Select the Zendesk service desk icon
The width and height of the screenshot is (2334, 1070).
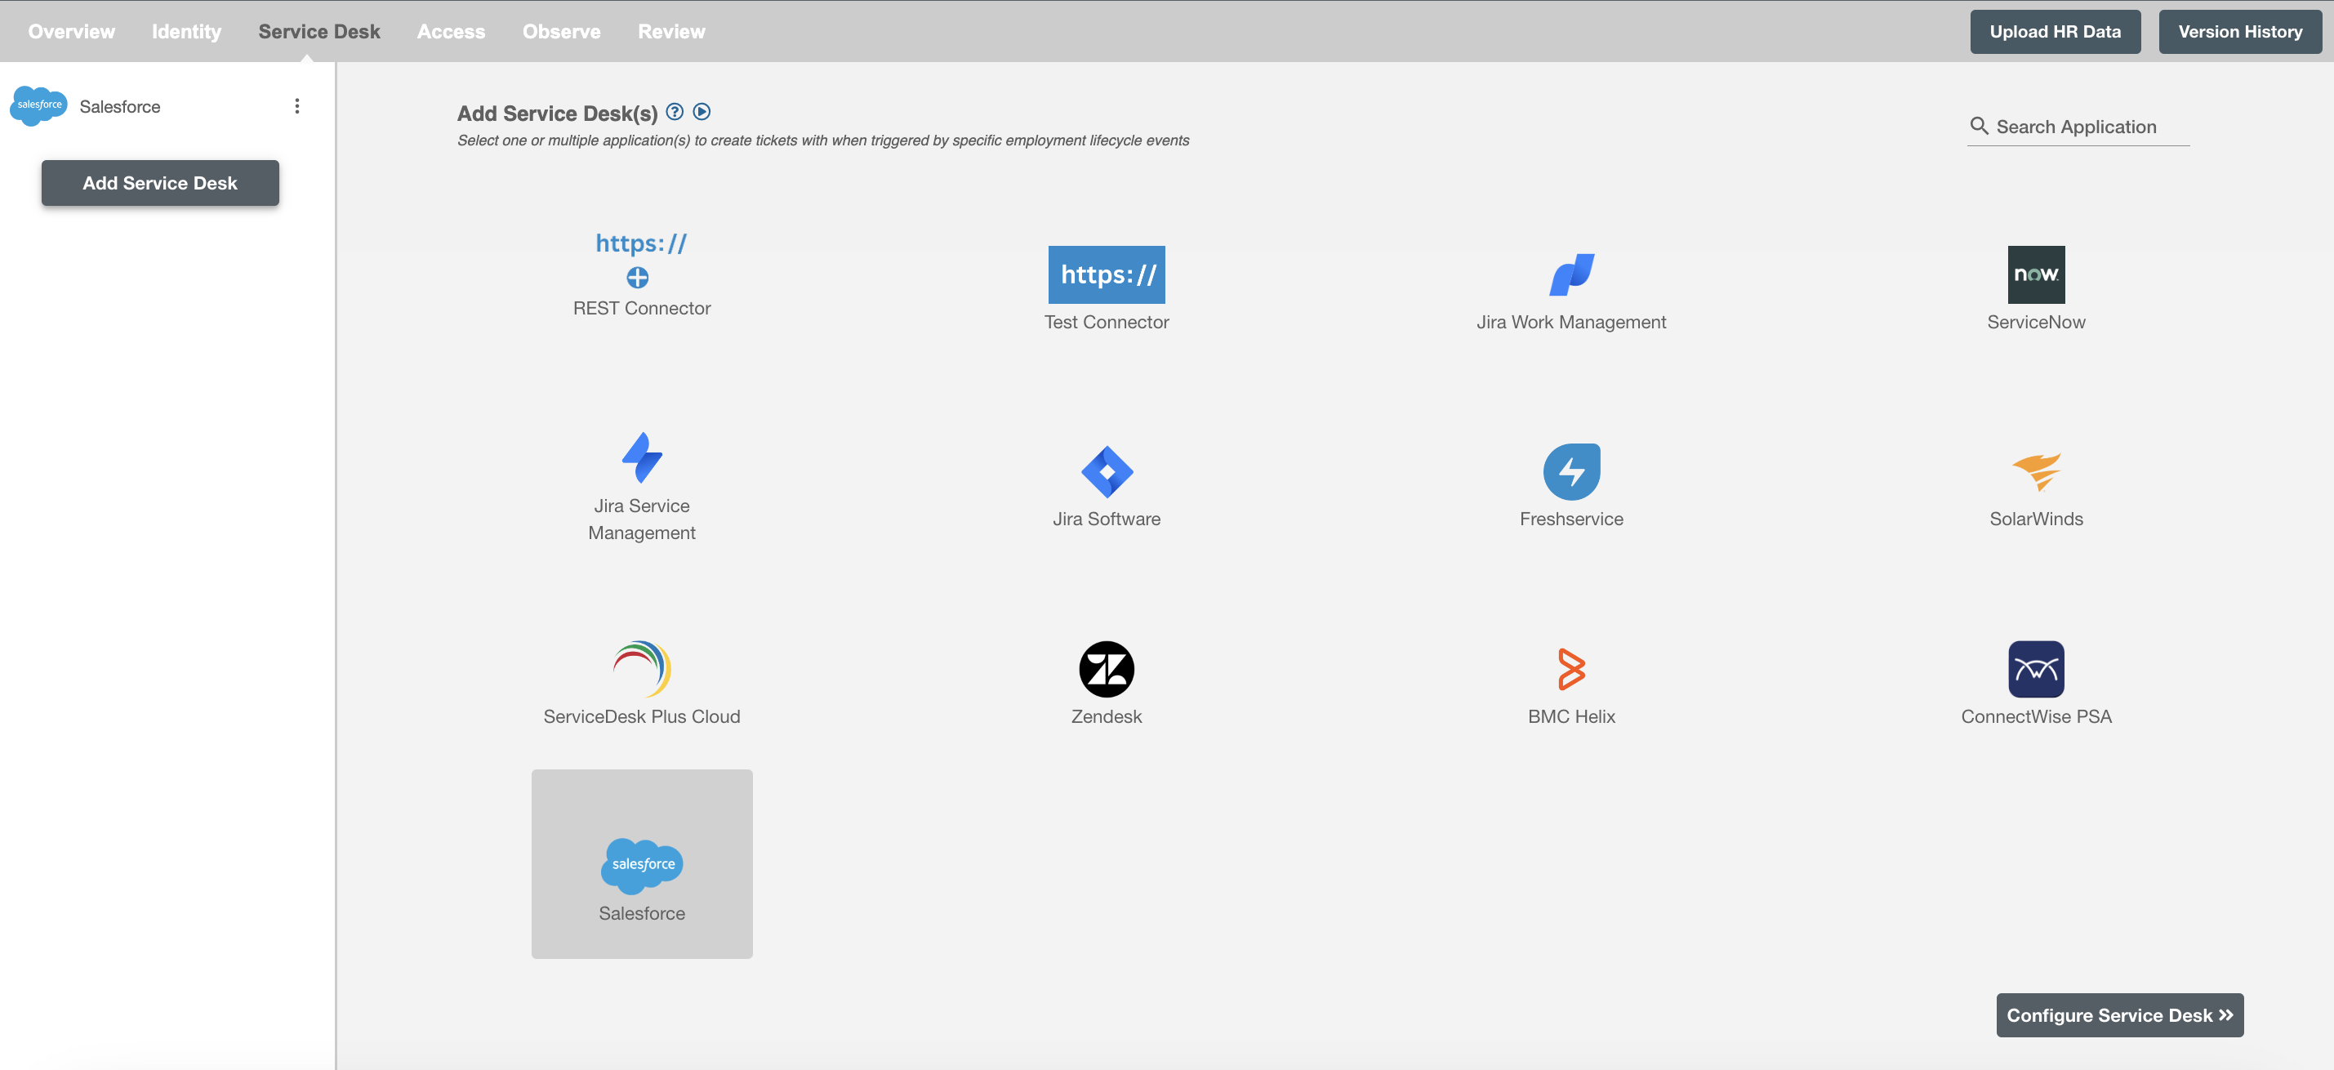point(1107,668)
